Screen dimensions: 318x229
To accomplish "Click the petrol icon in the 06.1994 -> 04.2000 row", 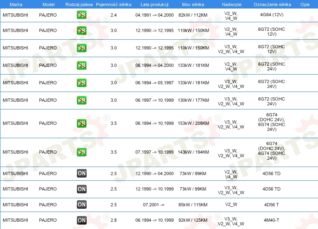I will tap(81, 66).
